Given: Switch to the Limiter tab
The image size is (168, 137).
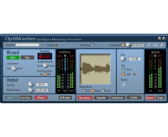Looking at the screenshot, I should (x=134, y=97).
